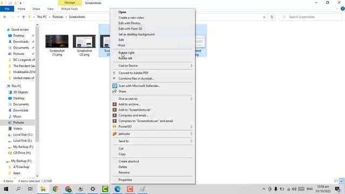This screenshot has height=194, width=345.
Task: Open Settings gear on the taskbar
Action: (x=93, y=189)
